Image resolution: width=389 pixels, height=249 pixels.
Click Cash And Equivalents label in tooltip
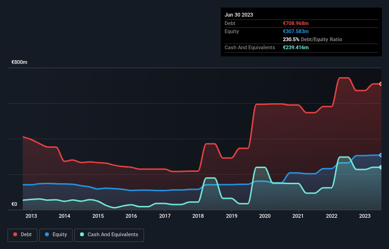250,47
